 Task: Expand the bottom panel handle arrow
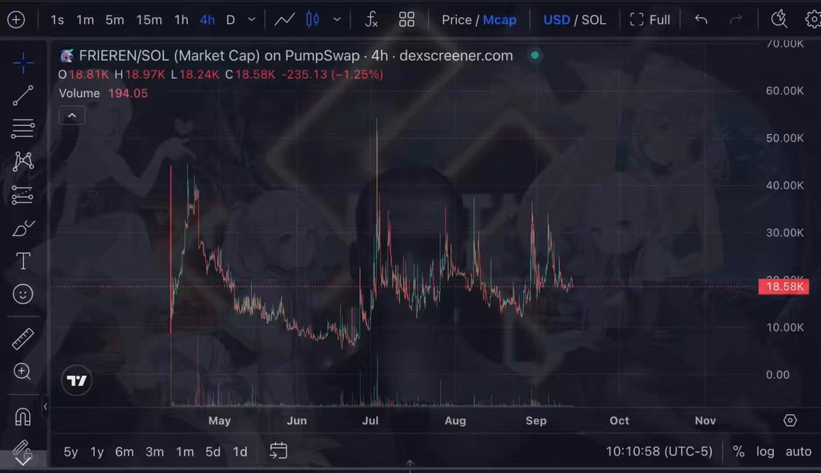coord(409,465)
